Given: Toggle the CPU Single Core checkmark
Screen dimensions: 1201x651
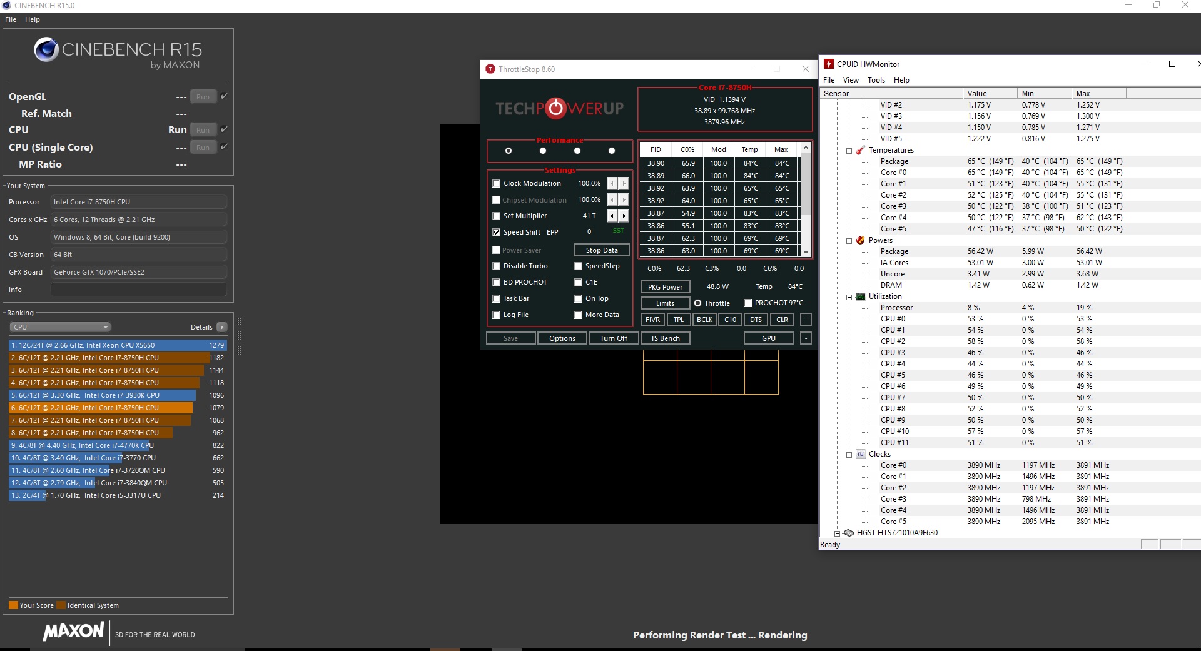Looking at the screenshot, I should pos(224,146).
